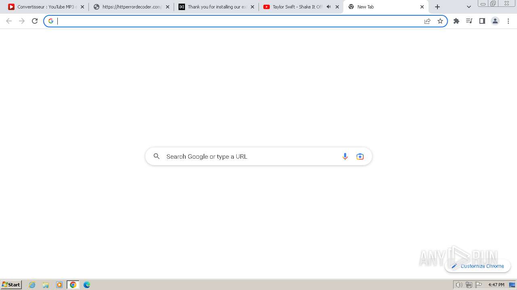This screenshot has height=290, width=517.
Task: Click Show desktop button in tray
Action: pos(513,285)
